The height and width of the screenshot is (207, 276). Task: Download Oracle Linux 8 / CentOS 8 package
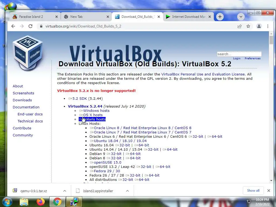coord(140,128)
